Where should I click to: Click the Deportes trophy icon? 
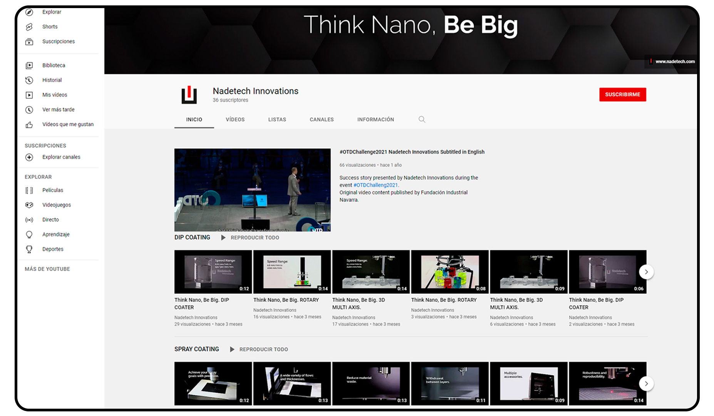(x=29, y=249)
